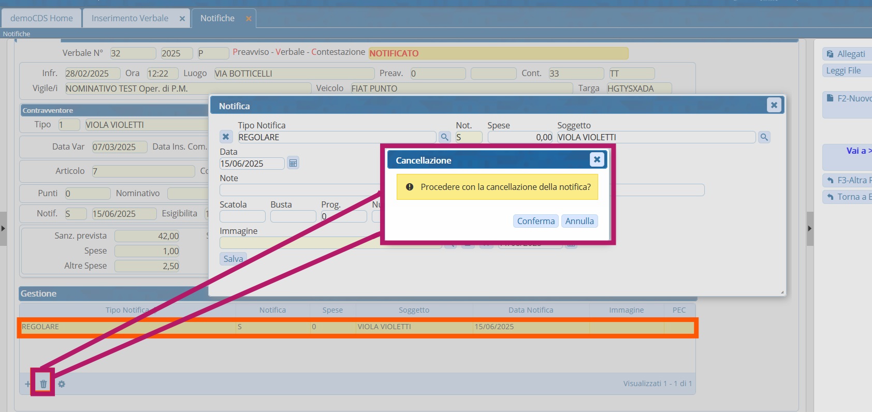Close the Cancellazione dialog with the X
872x412 pixels.
(x=597, y=159)
